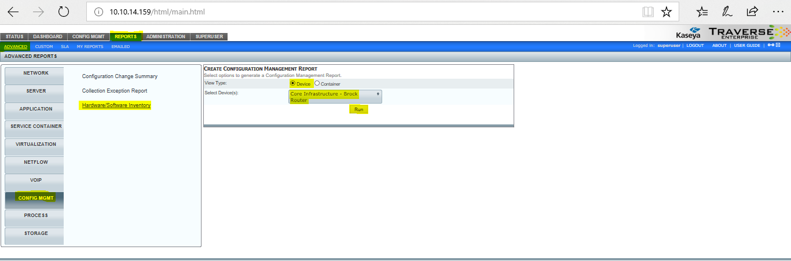Open the Reports tab

click(x=126, y=36)
